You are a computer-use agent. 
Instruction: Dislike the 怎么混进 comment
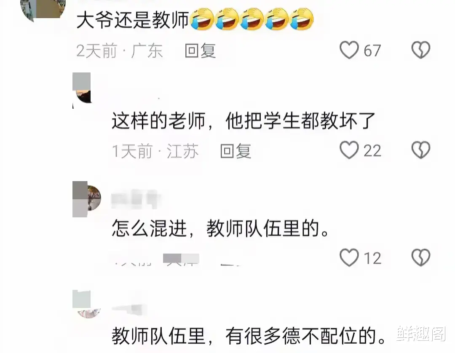(x=421, y=257)
